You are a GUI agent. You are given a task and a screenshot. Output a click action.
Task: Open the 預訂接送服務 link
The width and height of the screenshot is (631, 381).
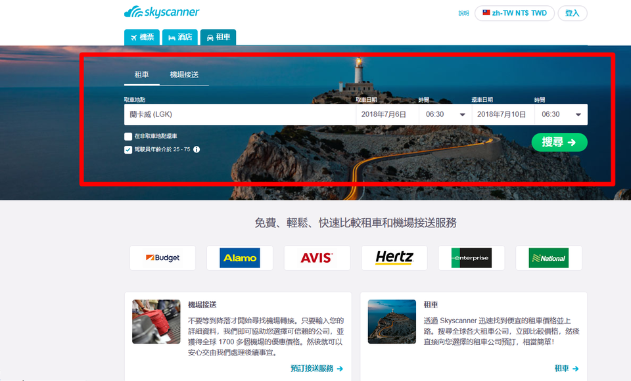tap(317, 369)
